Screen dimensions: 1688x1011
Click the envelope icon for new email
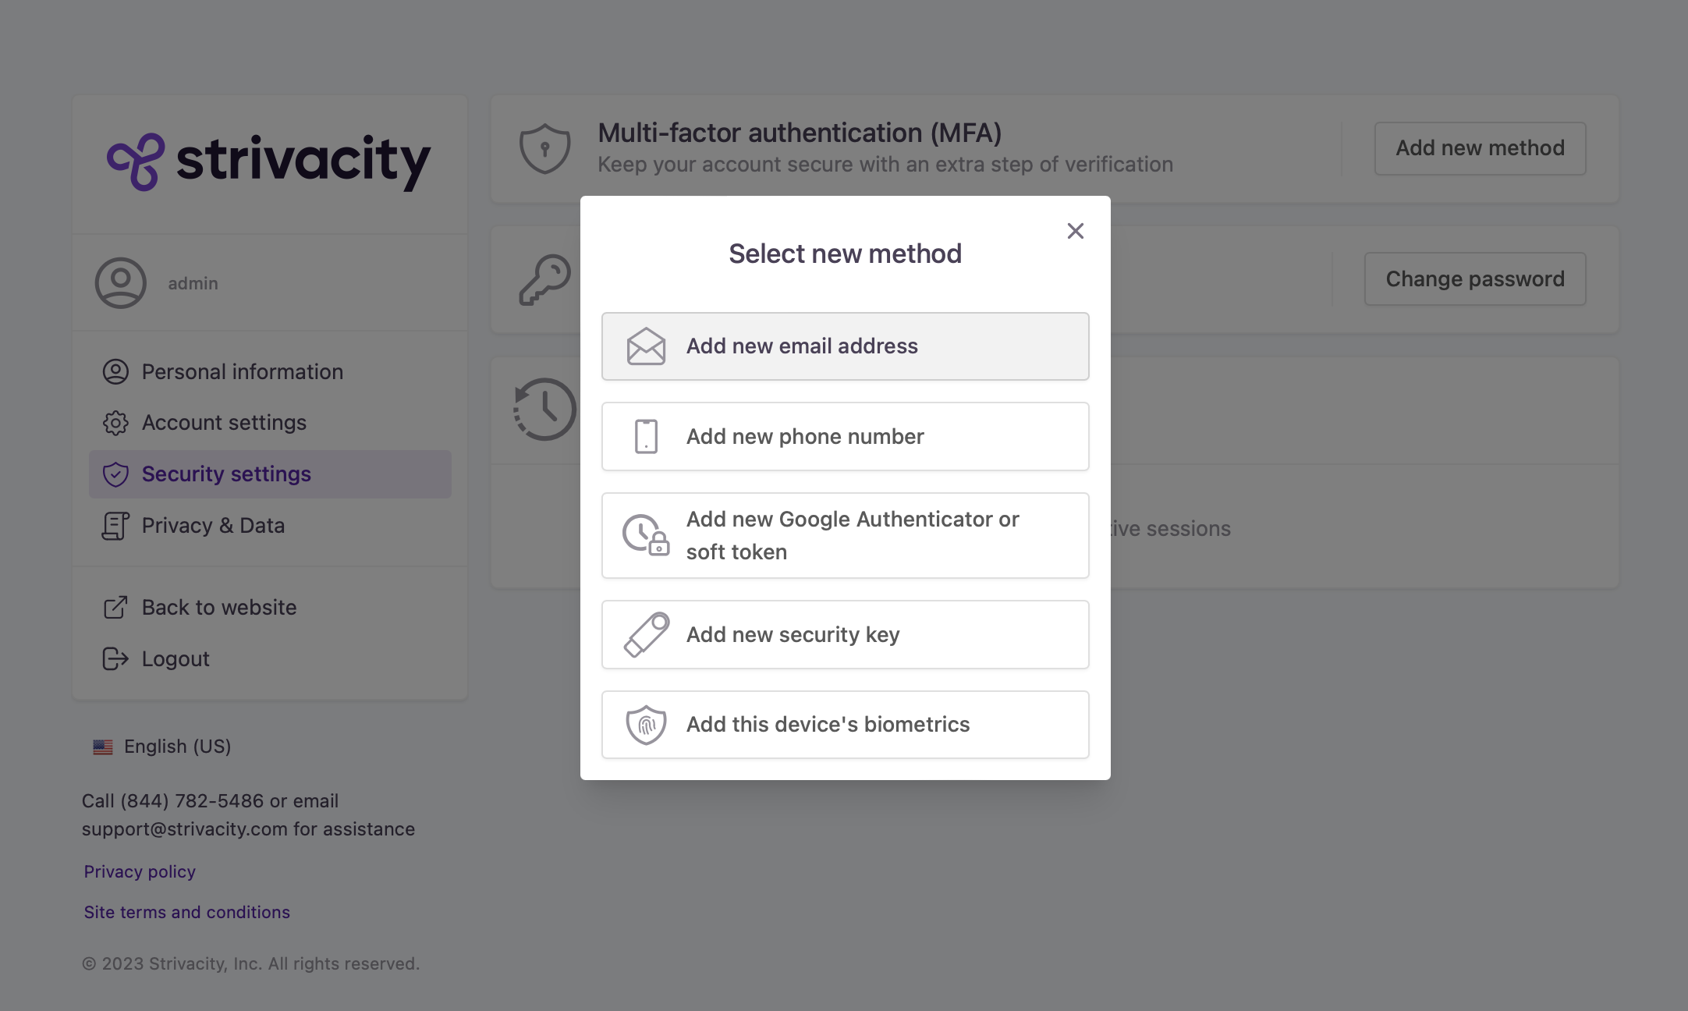pyautogui.click(x=646, y=346)
